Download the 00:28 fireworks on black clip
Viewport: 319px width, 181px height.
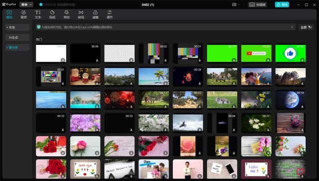point(199,83)
